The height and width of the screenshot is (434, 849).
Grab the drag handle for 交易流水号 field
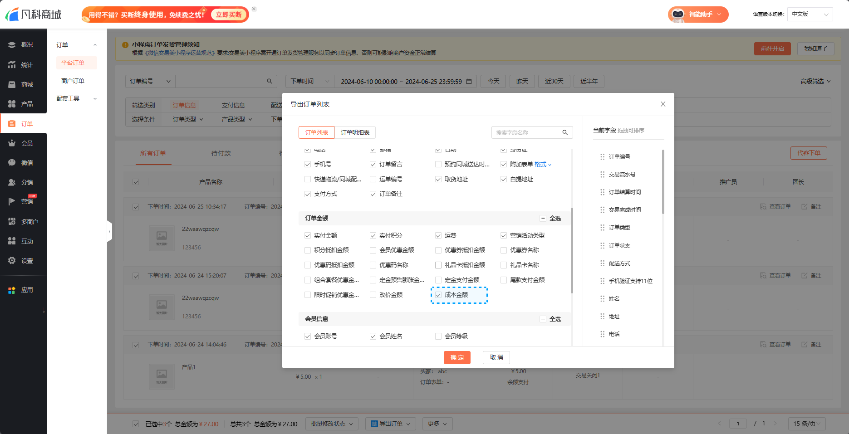coord(603,174)
